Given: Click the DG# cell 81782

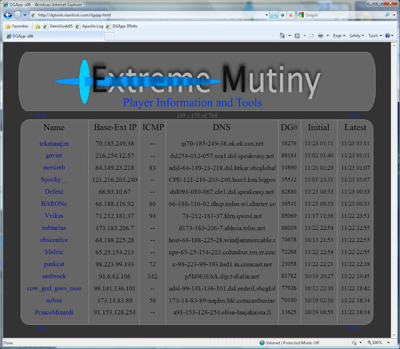Looking at the screenshot, I should 289,276.
